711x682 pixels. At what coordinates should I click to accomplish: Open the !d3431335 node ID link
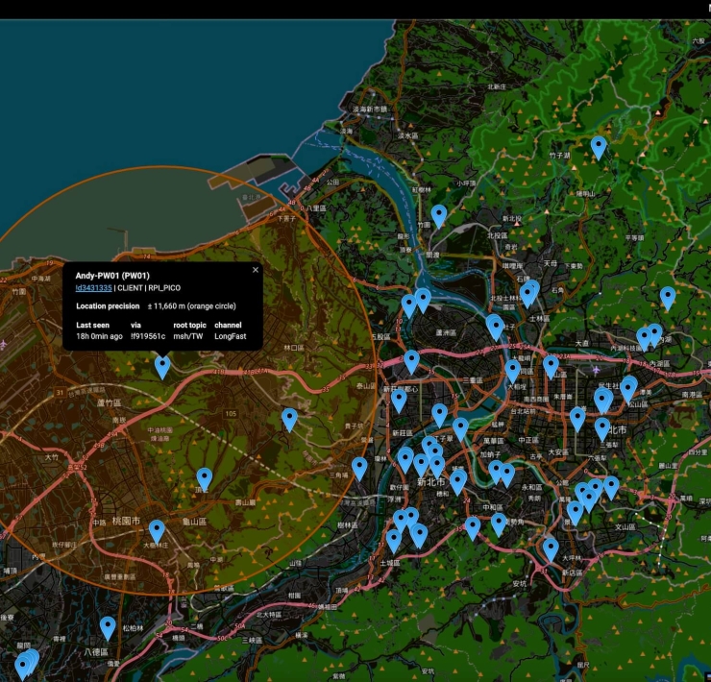coord(93,287)
